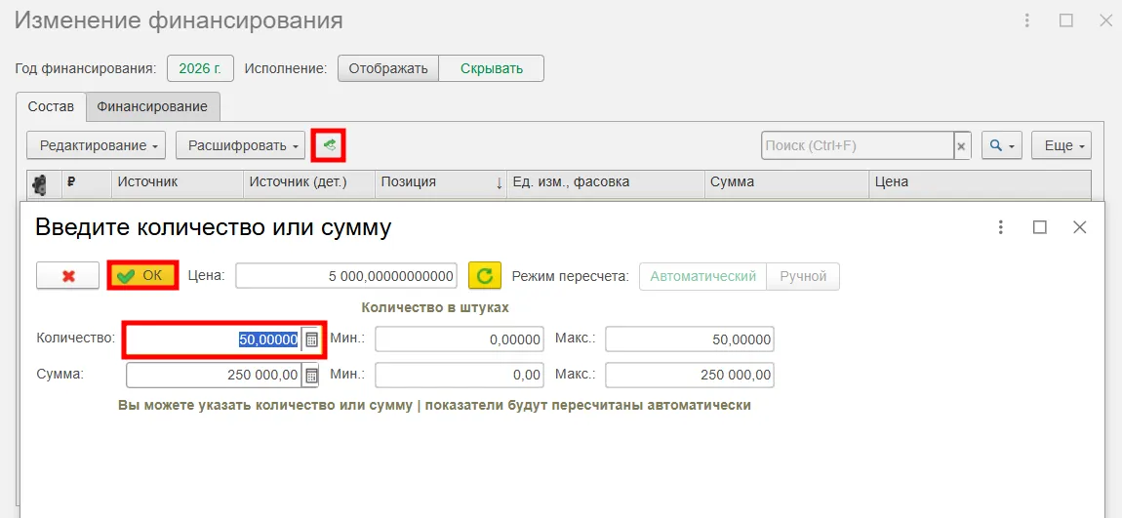Viewport: 1122px width, 518px height.
Task: Close the Изменение финансирования window
Action: pyautogui.click(x=1105, y=20)
